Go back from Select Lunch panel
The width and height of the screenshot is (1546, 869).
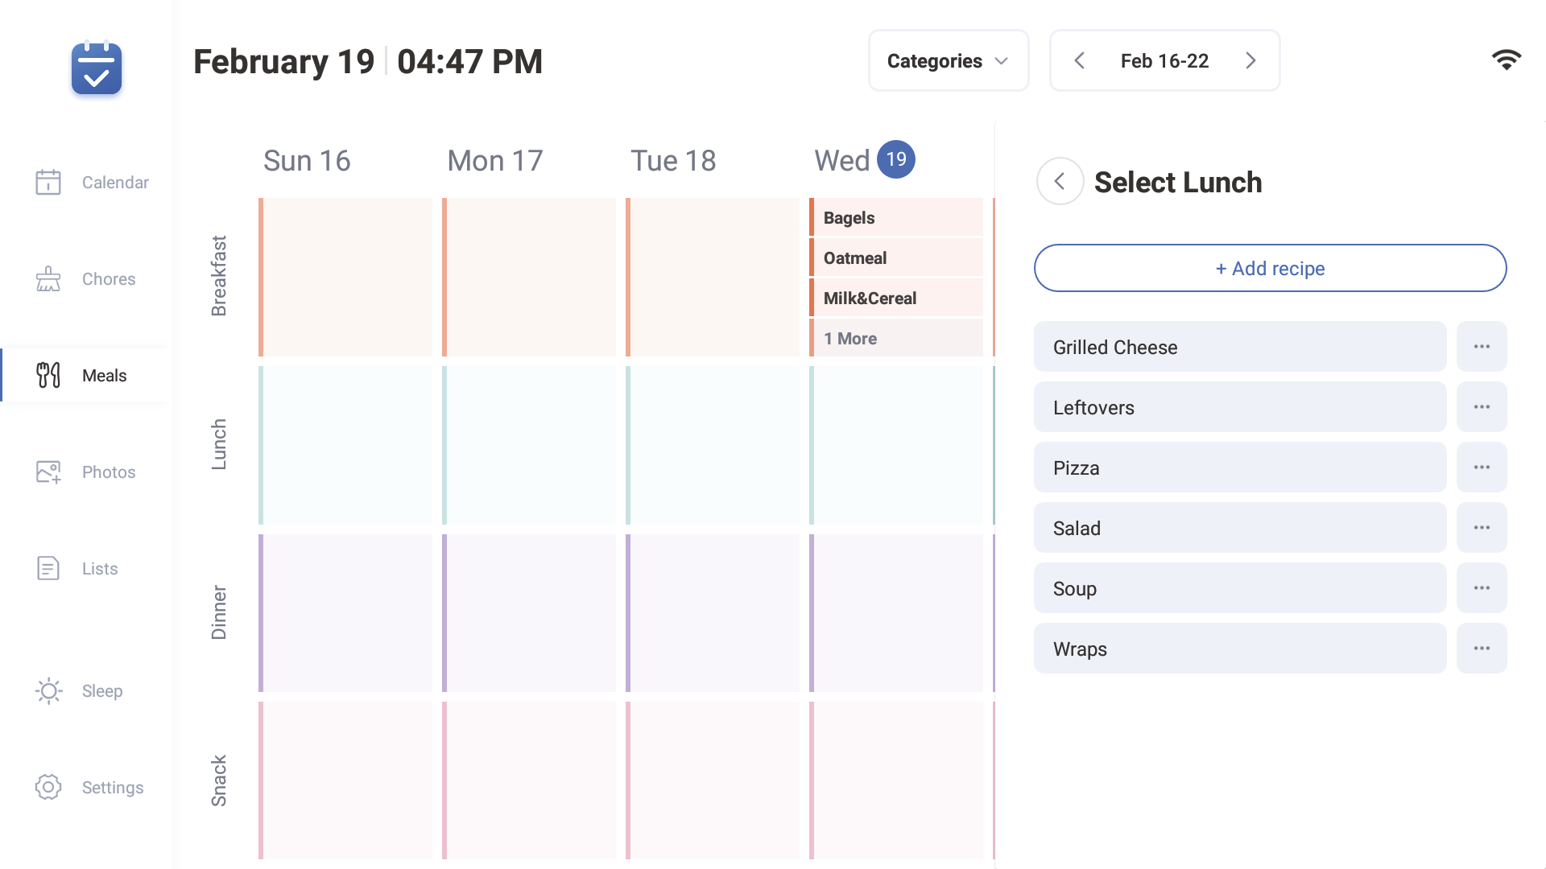[1060, 182]
